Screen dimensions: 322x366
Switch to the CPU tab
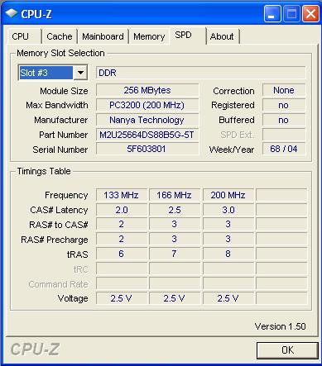[24, 36]
